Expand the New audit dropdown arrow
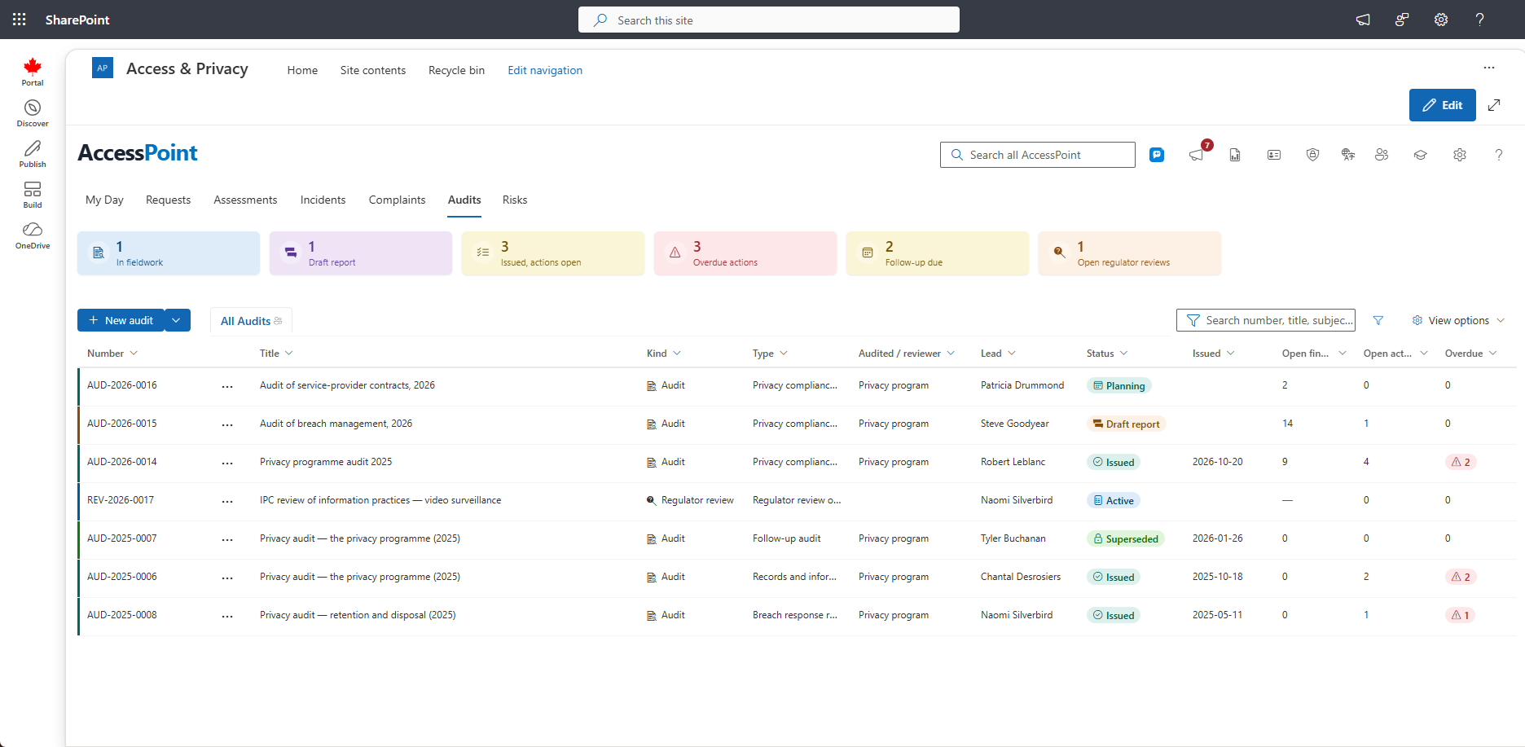The image size is (1525, 747). pyautogui.click(x=176, y=320)
